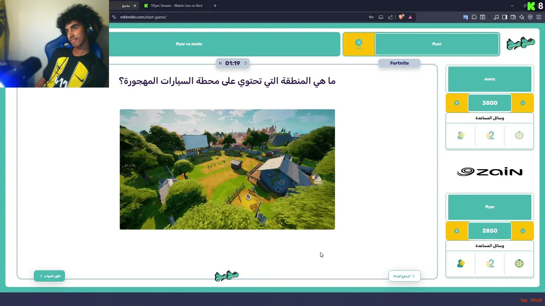Viewport: 545px width, 306px height.
Task: Decrease mmlz team score with the minus button
Action: pos(523,103)
